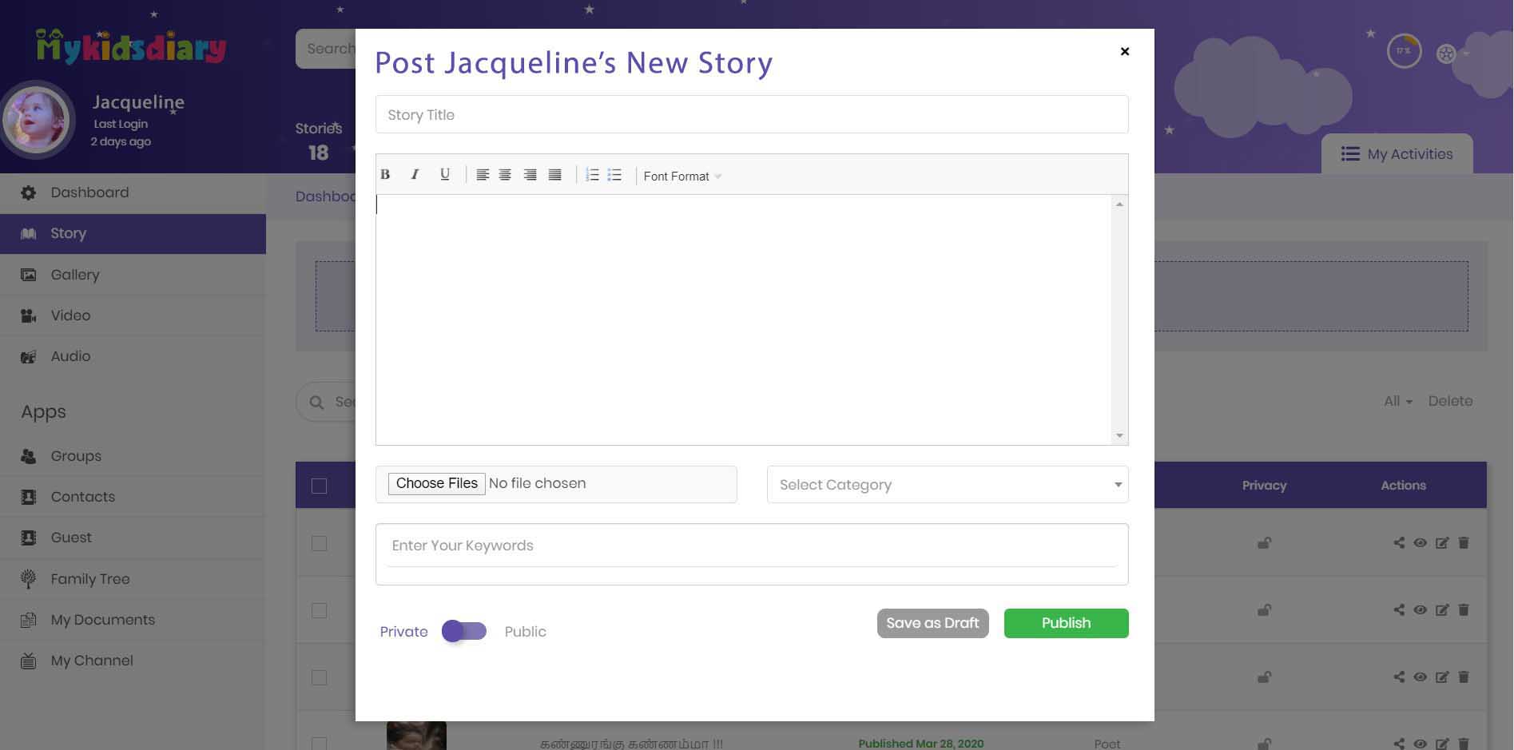1514x750 pixels.
Task: Justify the story text alignment
Action: 554,175
